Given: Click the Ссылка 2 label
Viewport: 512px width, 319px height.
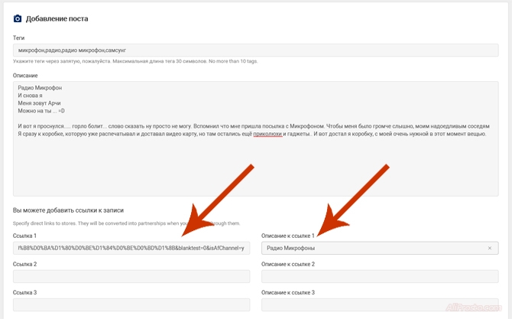Looking at the screenshot, I should [x=25, y=264].
